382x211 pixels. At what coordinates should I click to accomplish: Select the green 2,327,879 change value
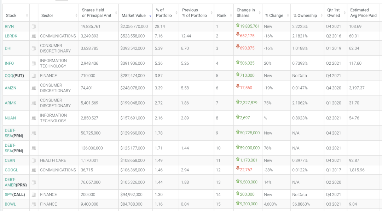pyautogui.click(x=249, y=103)
